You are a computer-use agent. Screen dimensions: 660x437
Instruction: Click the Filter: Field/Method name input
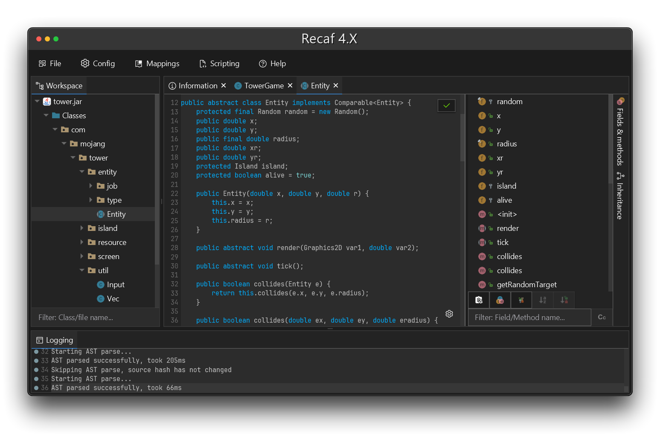(x=529, y=318)
